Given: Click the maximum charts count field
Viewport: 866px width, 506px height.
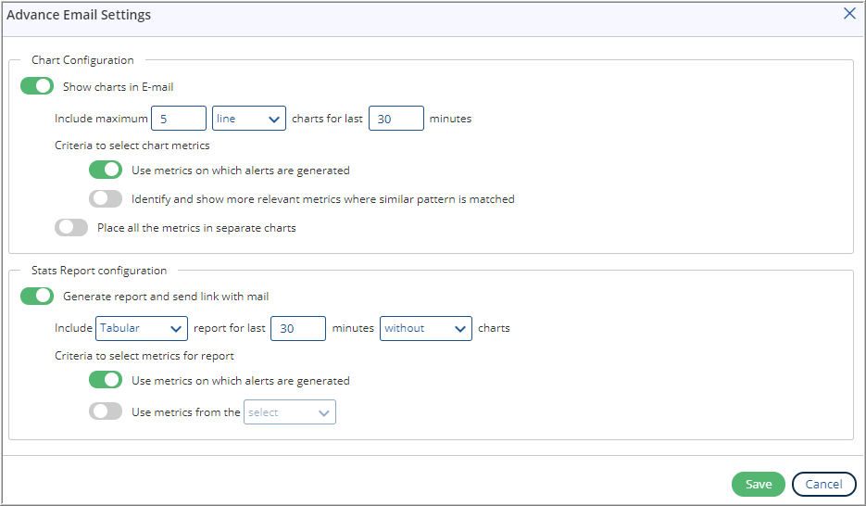Looking at the screenshot, I should [x=179, y=119].
